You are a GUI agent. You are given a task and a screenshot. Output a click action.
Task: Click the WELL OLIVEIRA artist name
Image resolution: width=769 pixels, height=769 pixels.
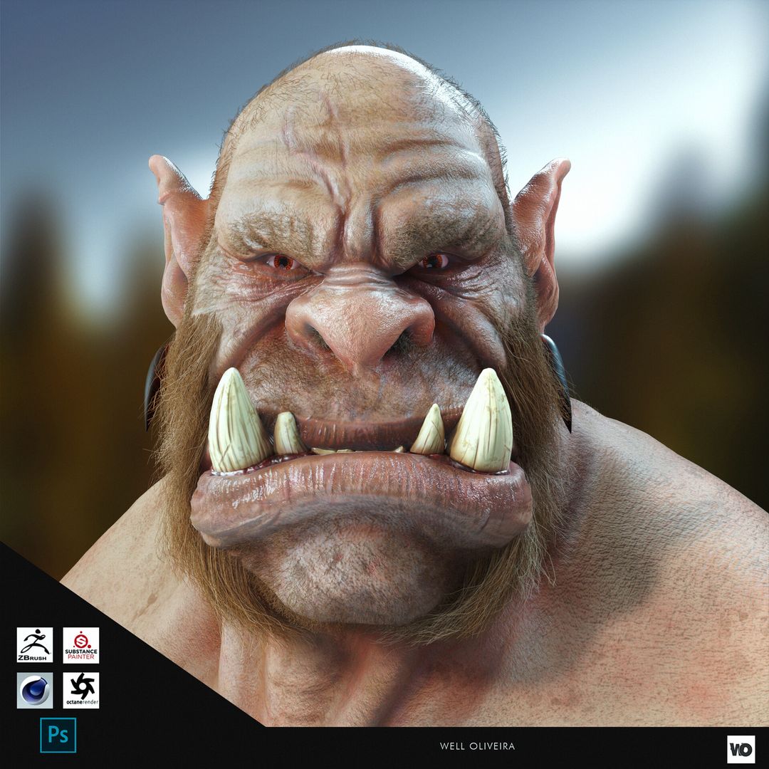pos(477,746)
